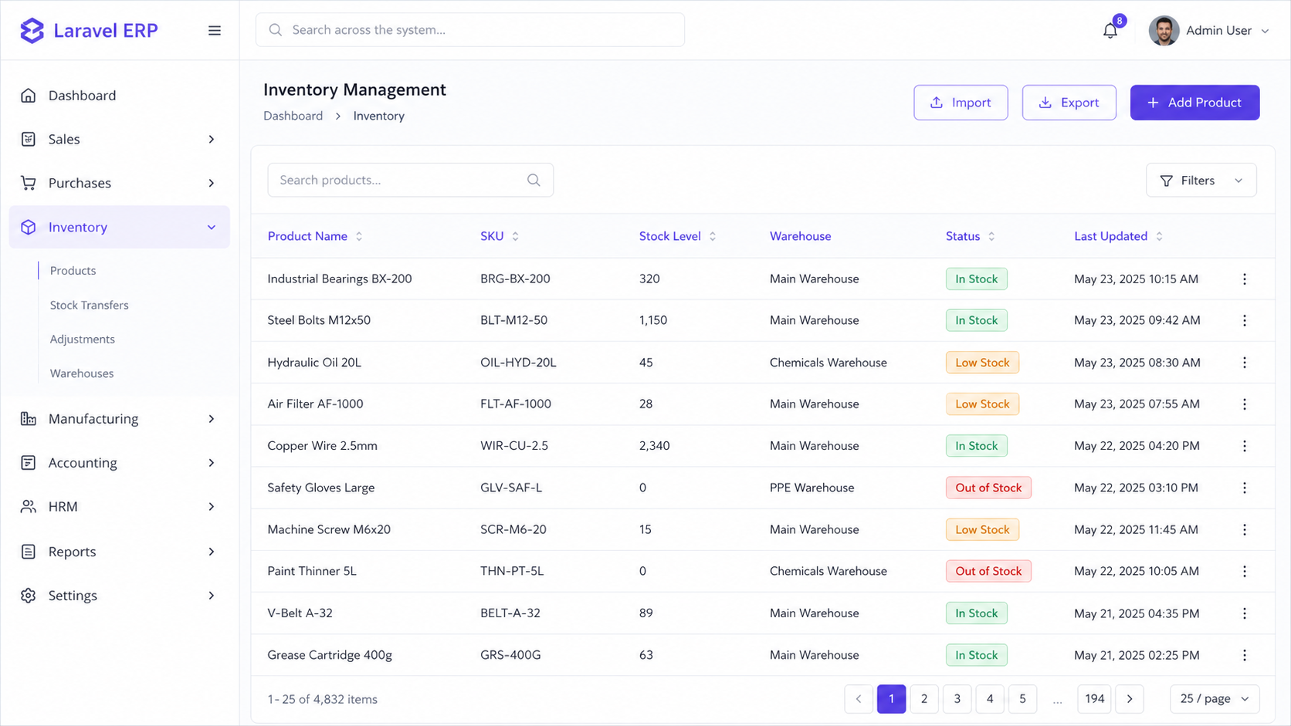Sort by Last Updated column
This screenshot has width=1291, height=726.
[x=1118, y=236]
